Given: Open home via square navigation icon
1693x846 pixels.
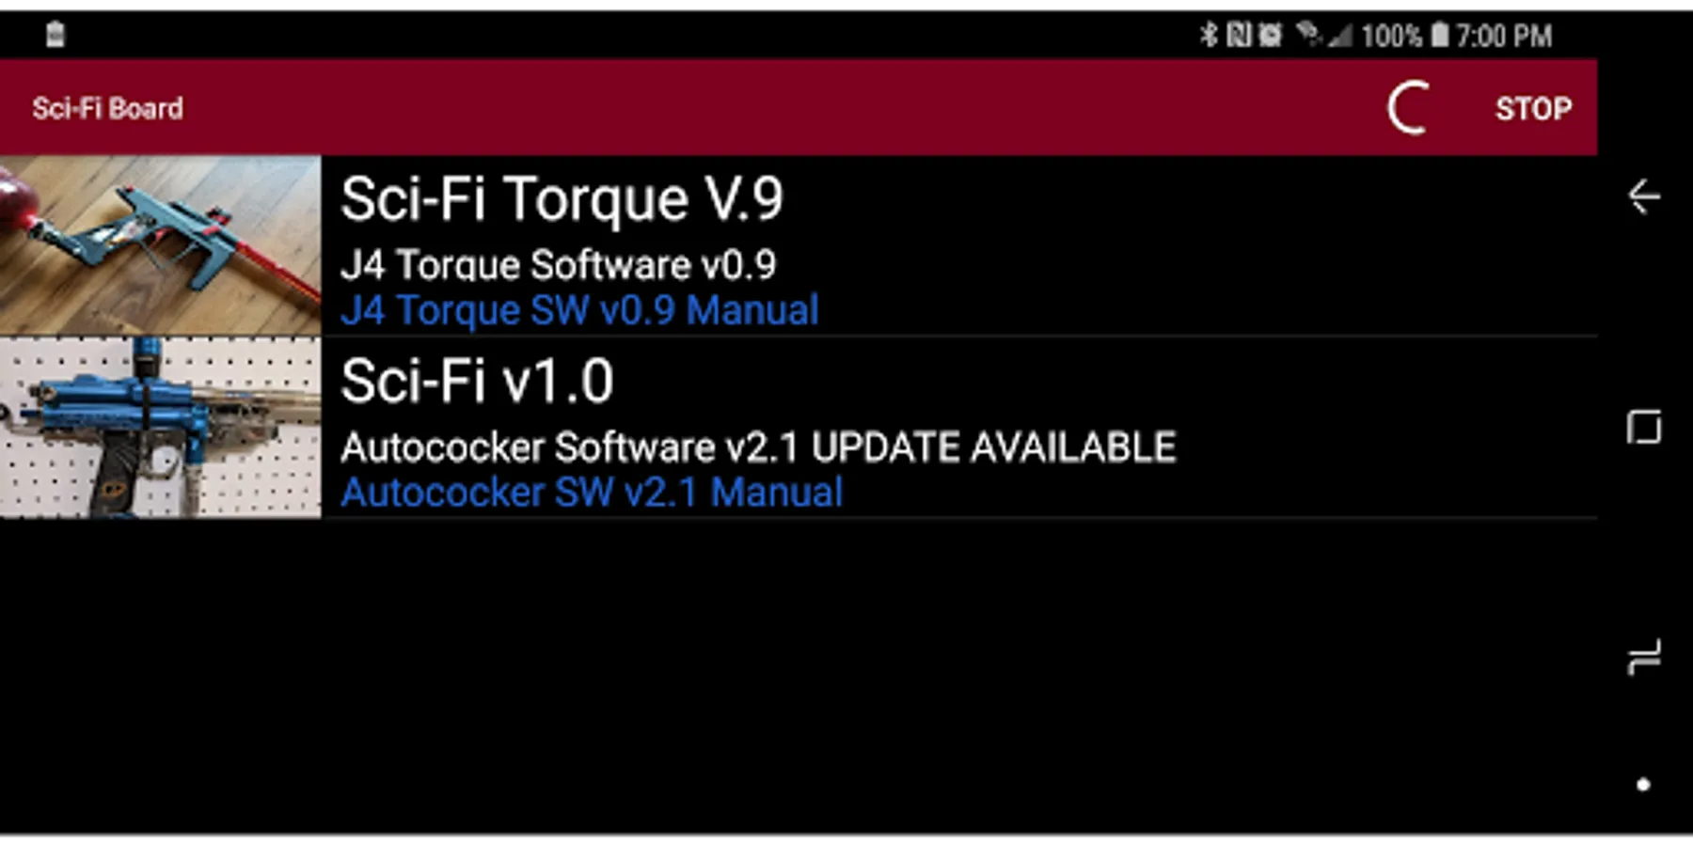Looking at the screenshot, I should pos(1644,427).
